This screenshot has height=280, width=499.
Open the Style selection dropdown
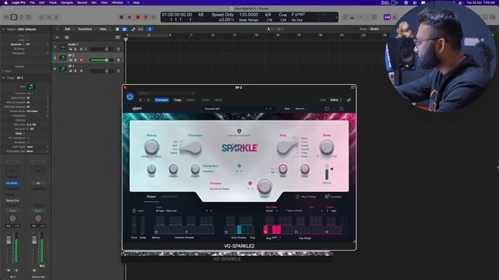tap(184, 211)
